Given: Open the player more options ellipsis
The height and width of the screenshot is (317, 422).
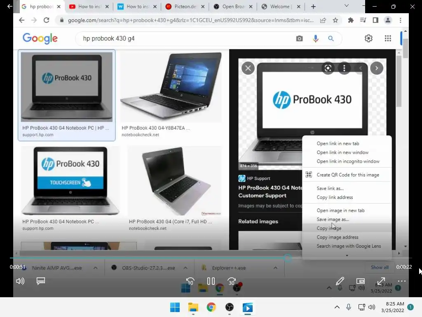Looking at the screenshot, I should pyautogui.click(x=401, y=281).
